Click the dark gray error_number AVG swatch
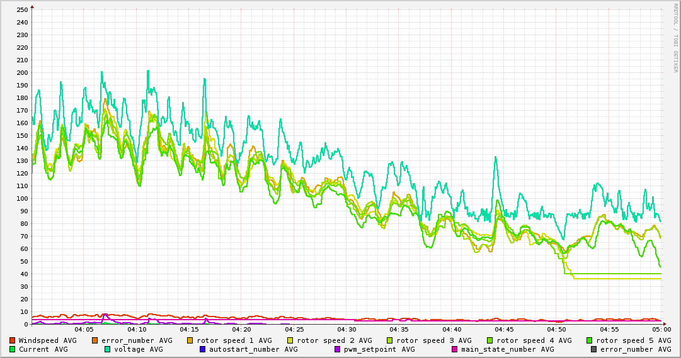Screen dimensions: 681x358 (x=594, y=349)
